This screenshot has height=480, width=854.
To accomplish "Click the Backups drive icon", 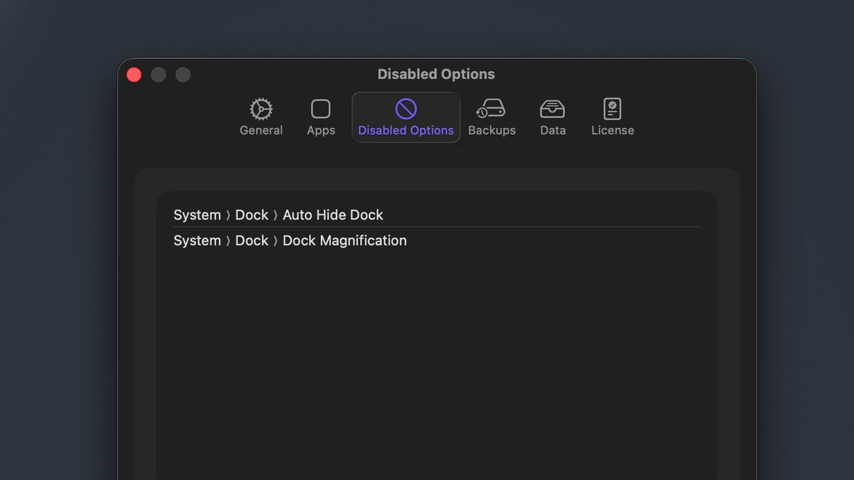I will [x=491, y=109].
